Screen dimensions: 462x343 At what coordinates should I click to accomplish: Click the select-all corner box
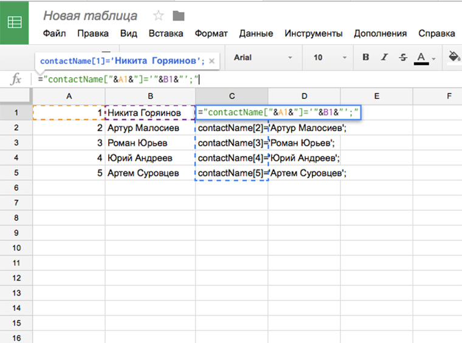pyautogui.click(x=16, y=96)
